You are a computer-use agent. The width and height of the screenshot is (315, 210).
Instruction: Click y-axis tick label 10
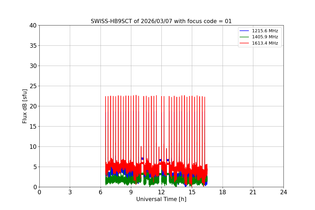pos(33,147)
